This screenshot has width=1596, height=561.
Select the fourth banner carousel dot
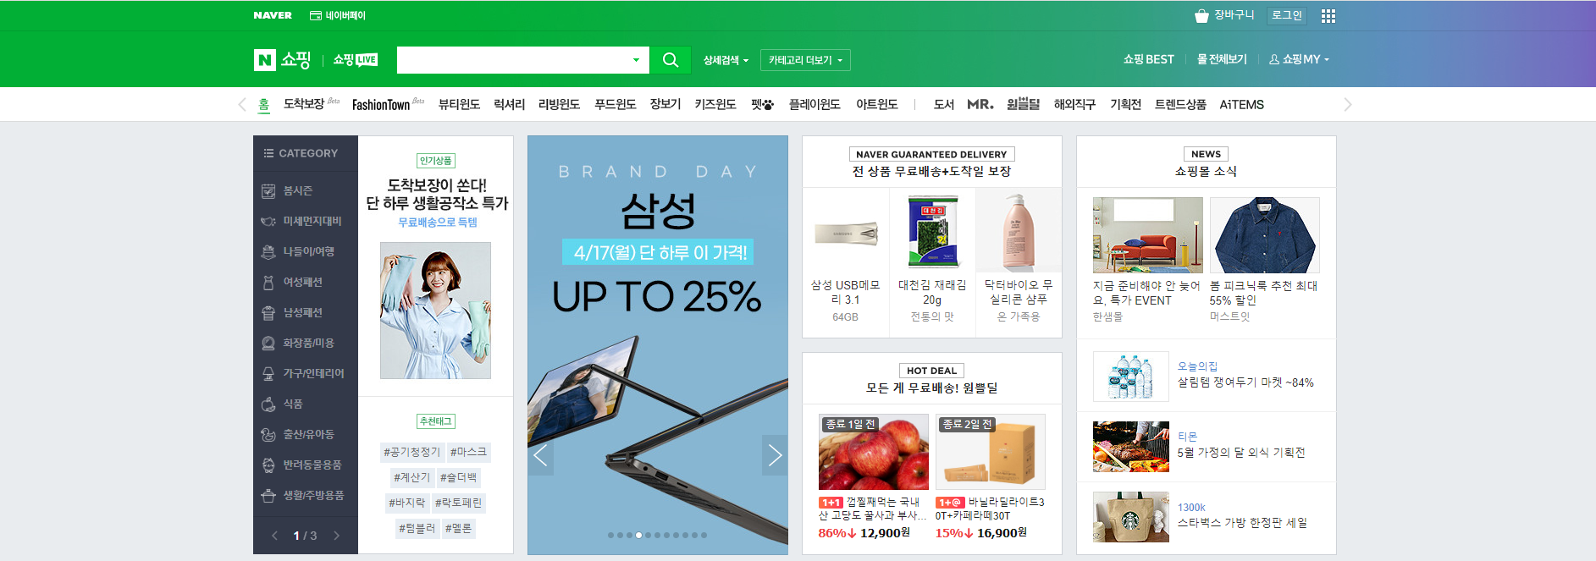638,535
